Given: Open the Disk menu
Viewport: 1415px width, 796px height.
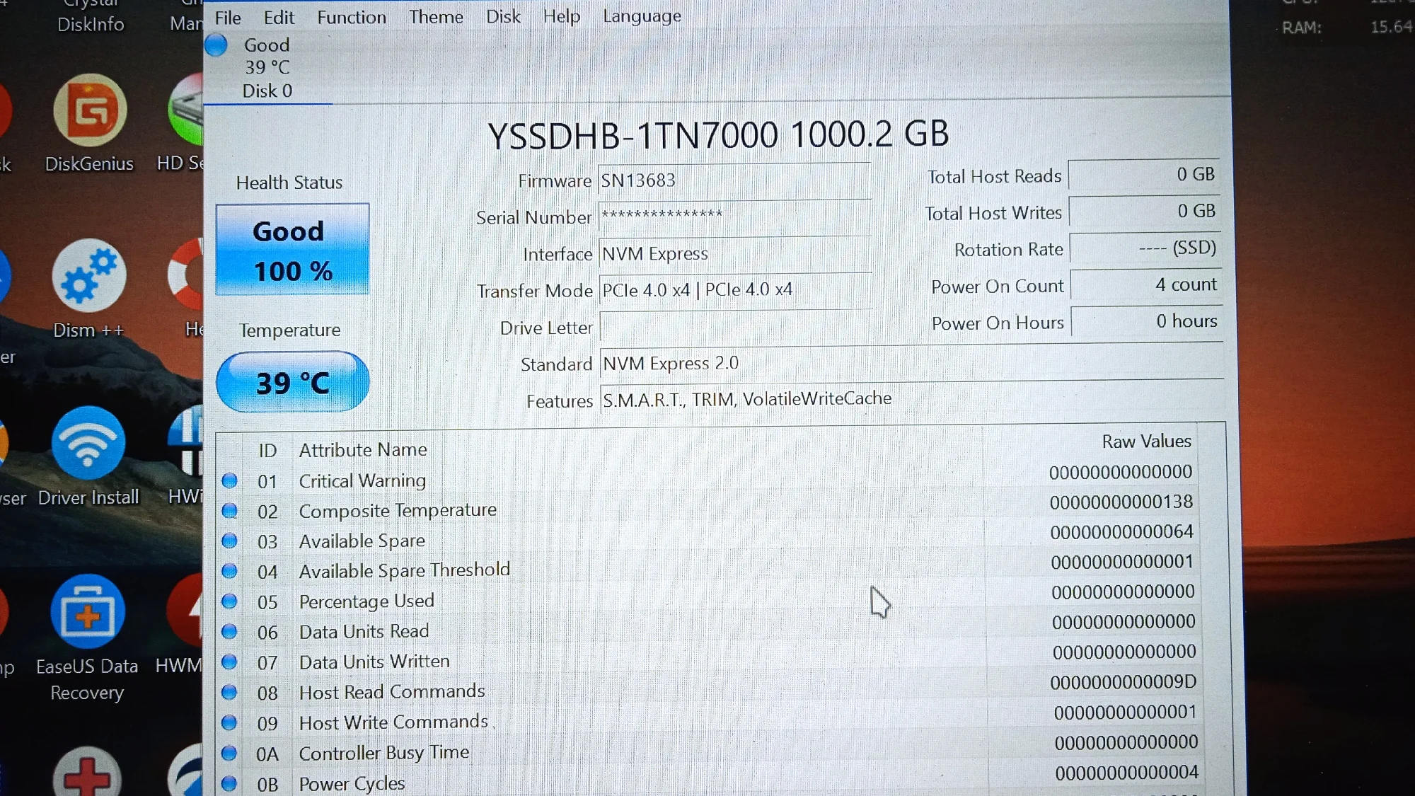Looking at the screenshot, I should pyautogui.click(x=503, y=16).
